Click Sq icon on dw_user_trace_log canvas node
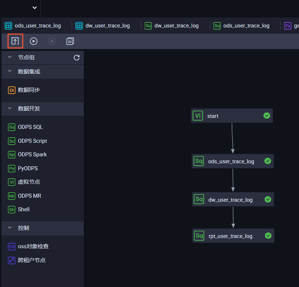 pyautogui.click(x=199, y=199)
